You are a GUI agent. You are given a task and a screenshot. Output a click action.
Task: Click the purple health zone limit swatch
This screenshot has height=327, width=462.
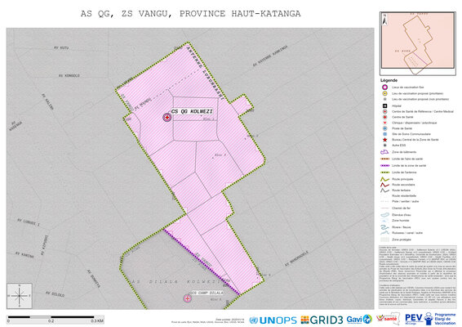point(384,166)
